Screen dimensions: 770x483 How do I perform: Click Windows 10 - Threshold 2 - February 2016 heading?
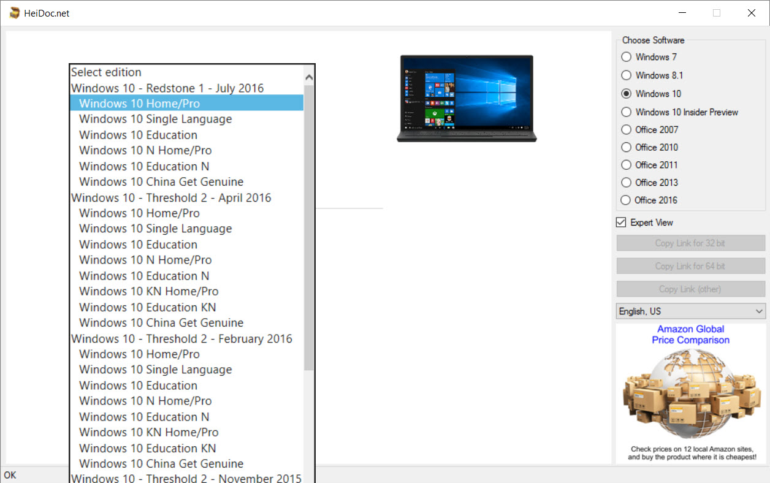pyautogui.click(x=187, y=338)
